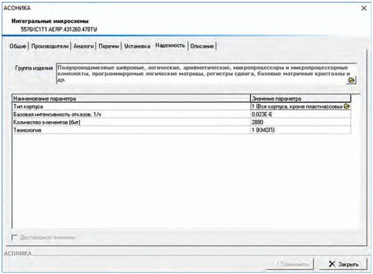373x274 pixels.
Task: Click the folder icon in Тип корпуса row
Action: tap(347, 106)
